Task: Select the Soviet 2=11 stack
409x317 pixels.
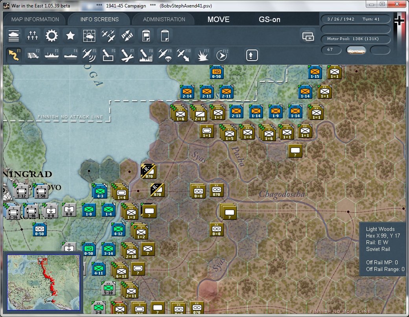Action: pyautogui.click(x=131, y=290)
